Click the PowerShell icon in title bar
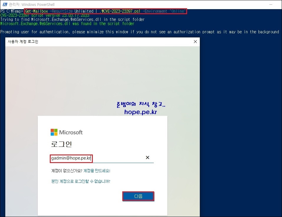This screenshot has height=217, width=282. tap(5, 4)
